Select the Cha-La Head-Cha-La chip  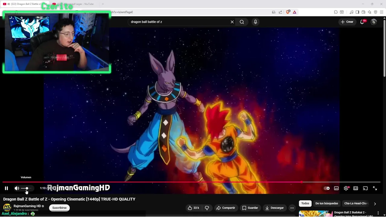[356, 203]
